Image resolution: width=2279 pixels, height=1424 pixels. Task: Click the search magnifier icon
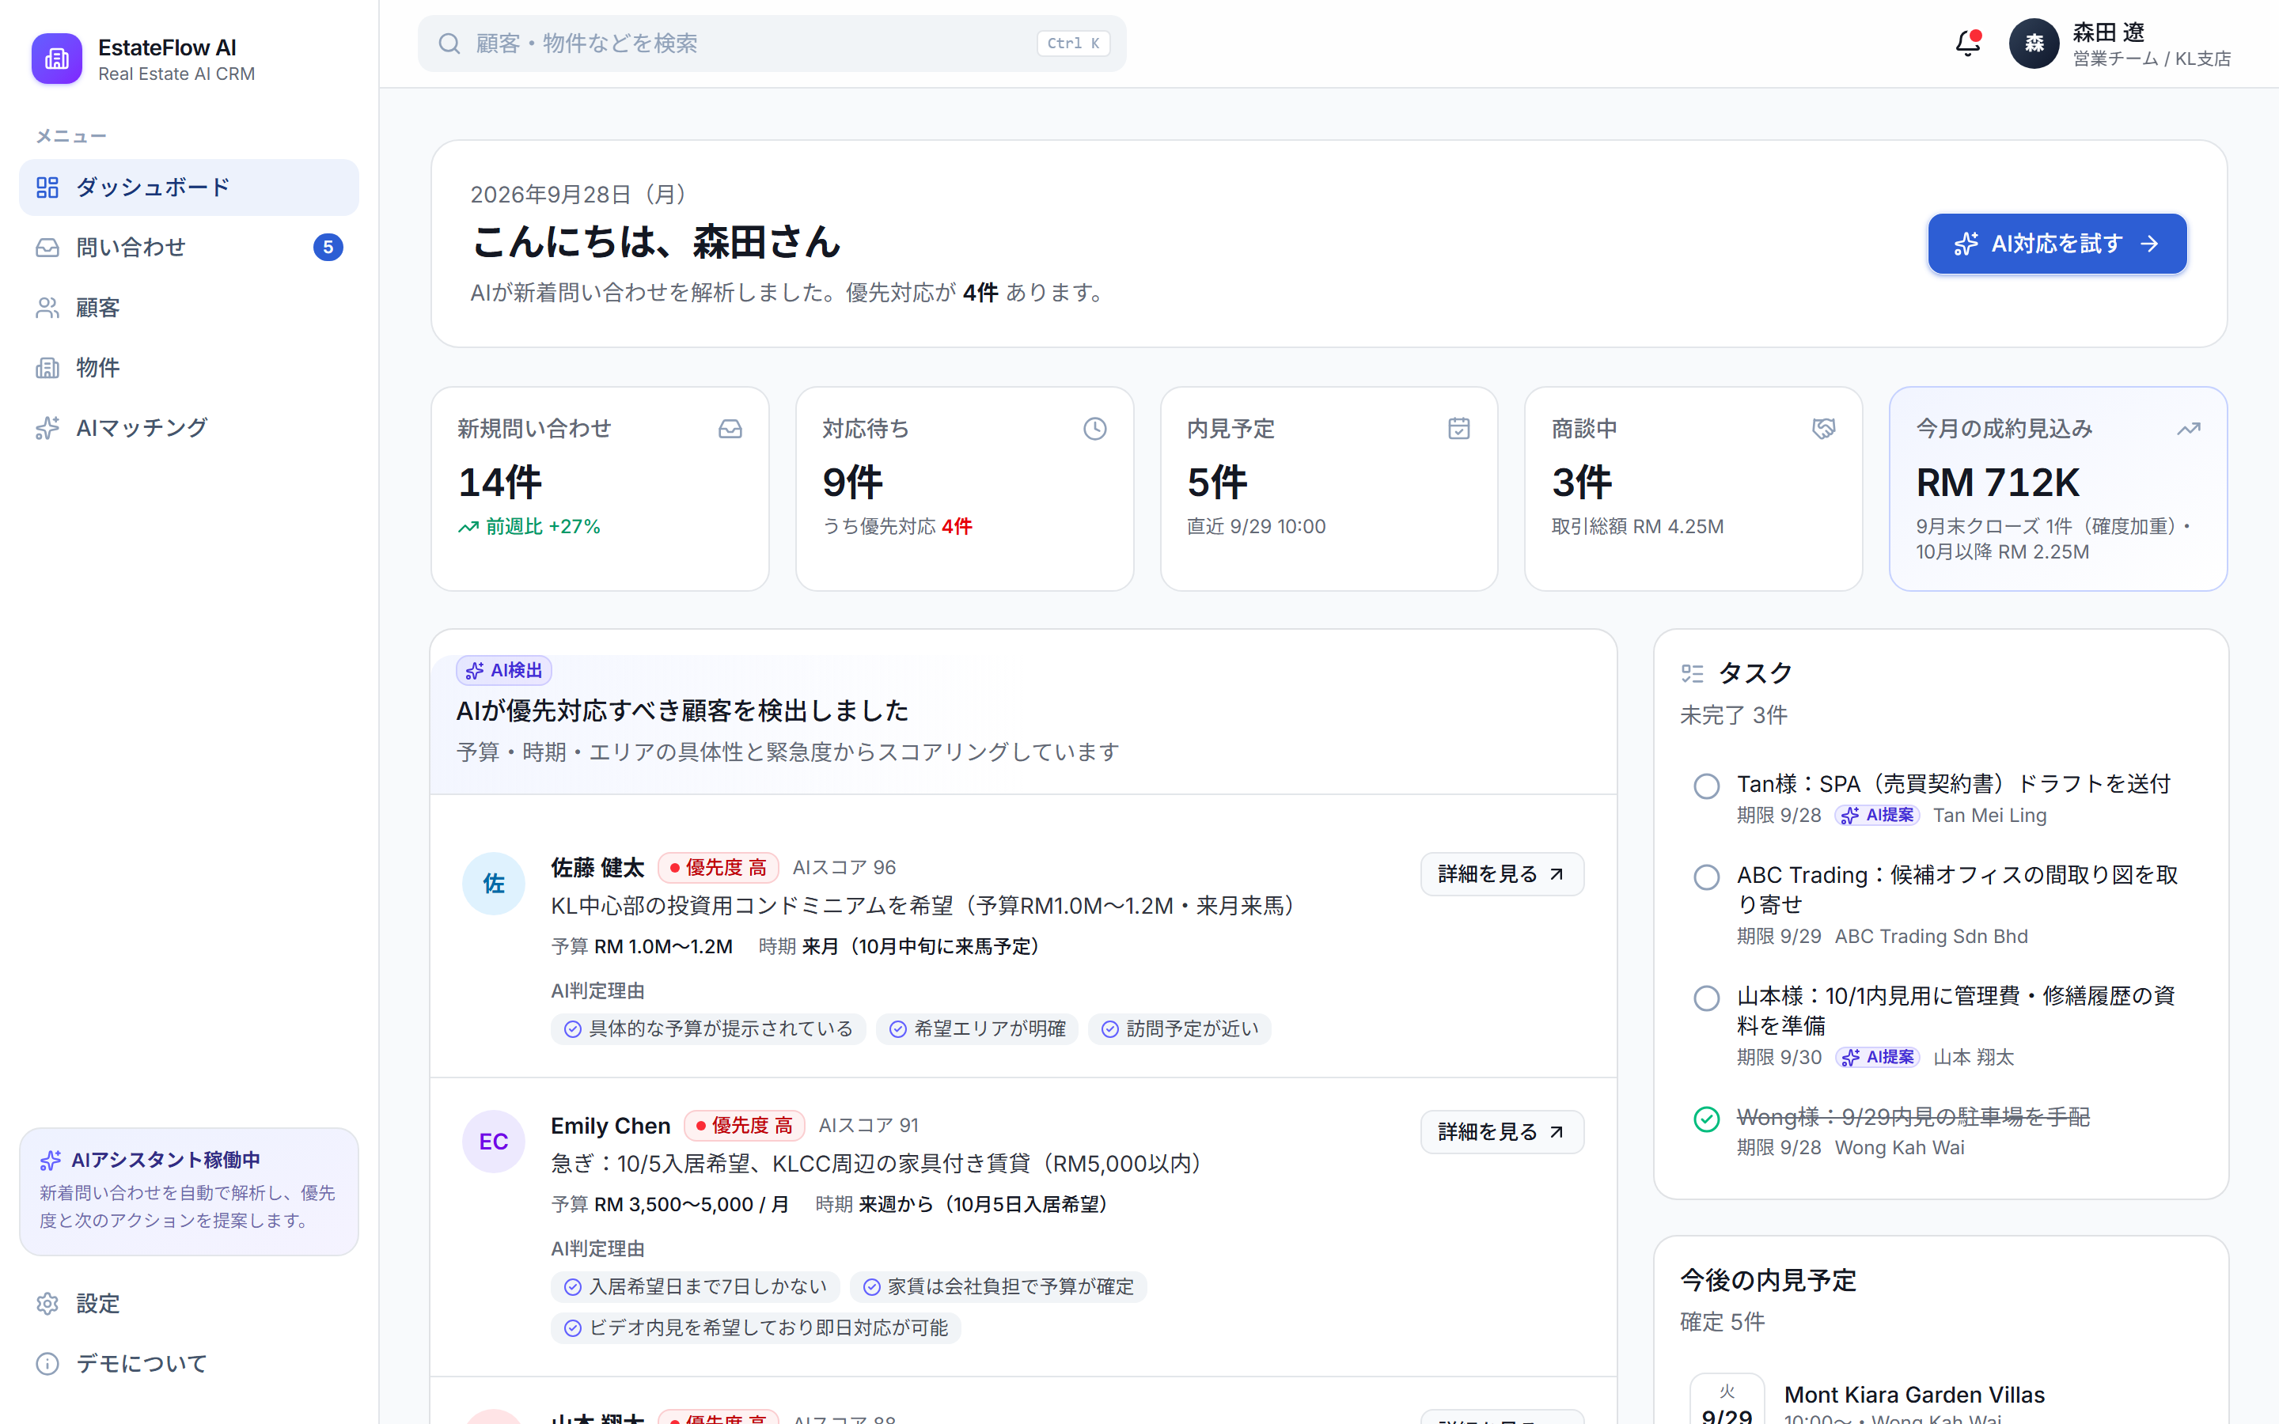[449, 44]
